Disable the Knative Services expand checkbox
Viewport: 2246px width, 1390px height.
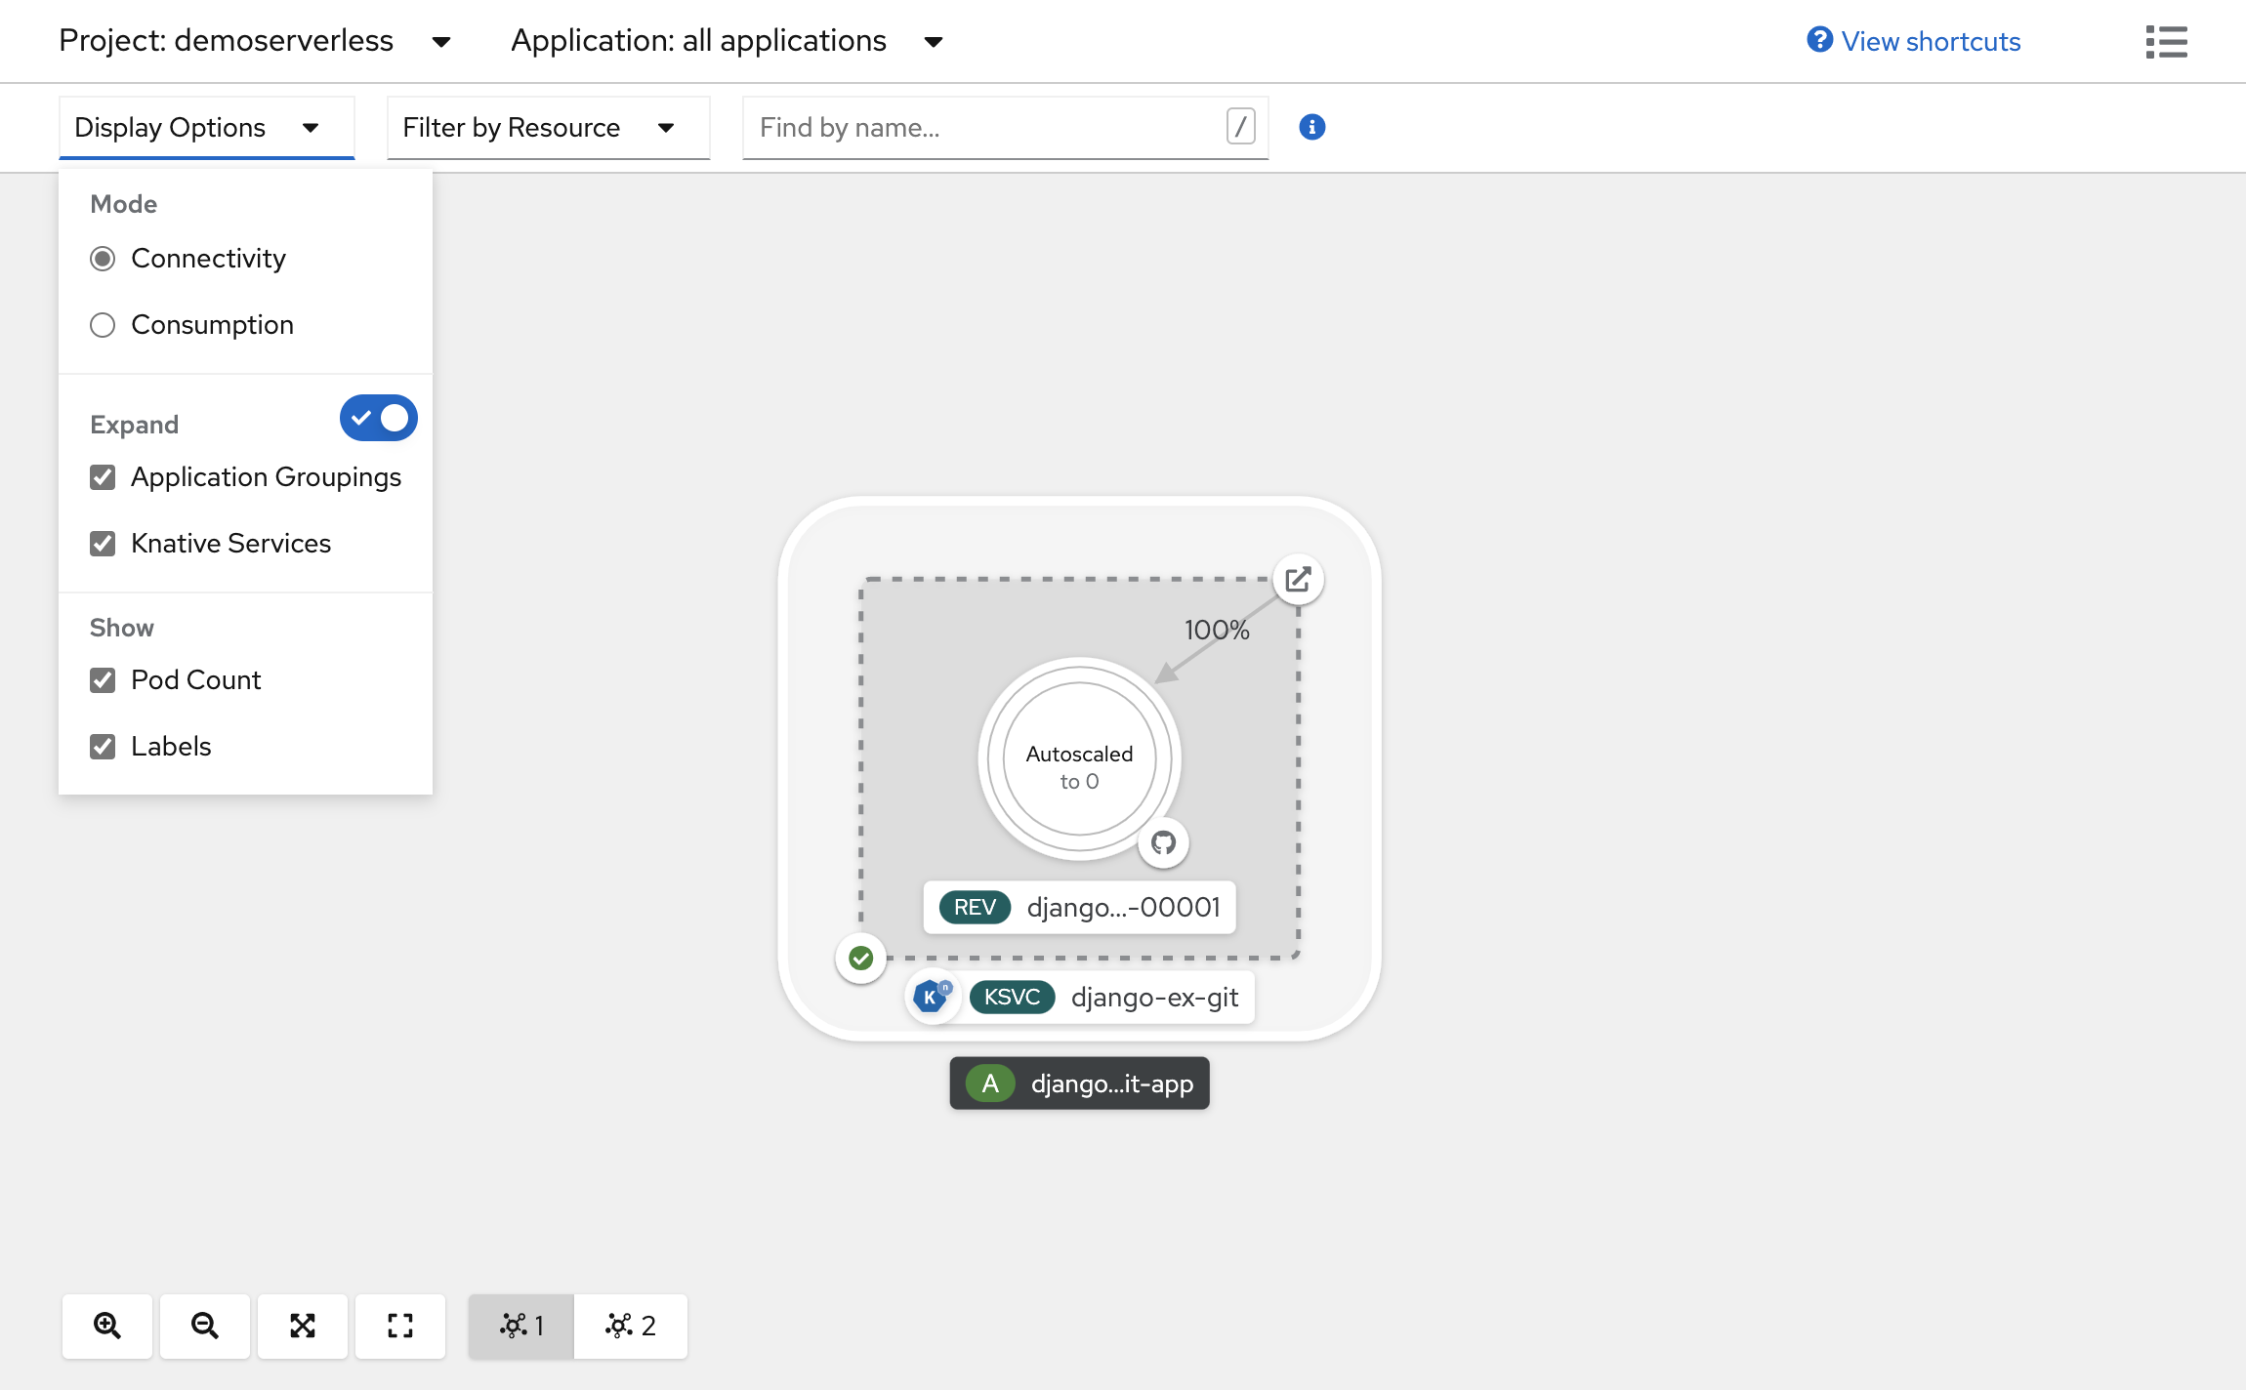(x=103, y=544)
